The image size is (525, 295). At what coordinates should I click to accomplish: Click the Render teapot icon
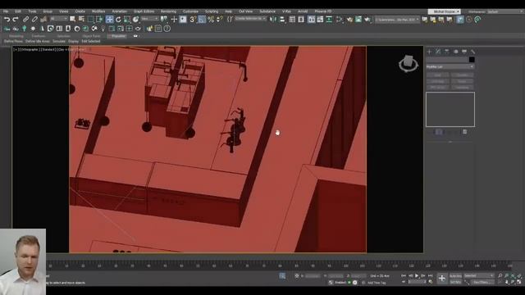click(367, 20)
